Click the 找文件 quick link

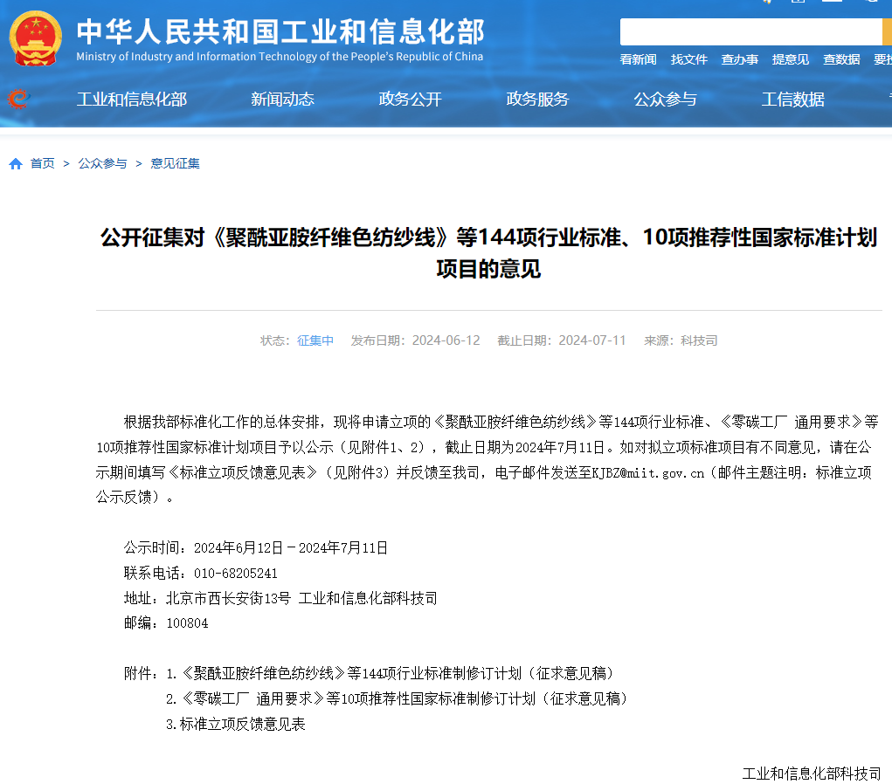click(688, 59)
